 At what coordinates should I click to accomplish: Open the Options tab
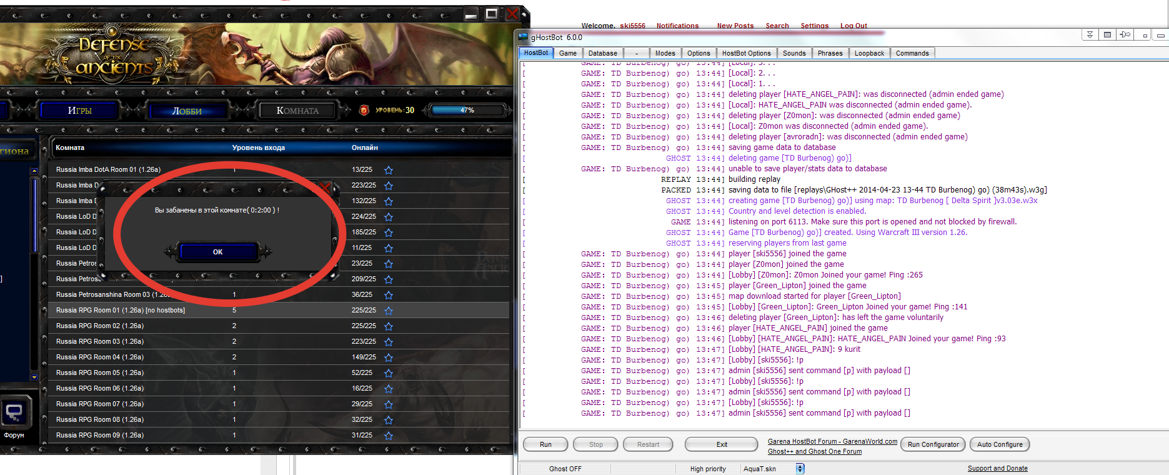pyautogui.click(x=699, y=53)
